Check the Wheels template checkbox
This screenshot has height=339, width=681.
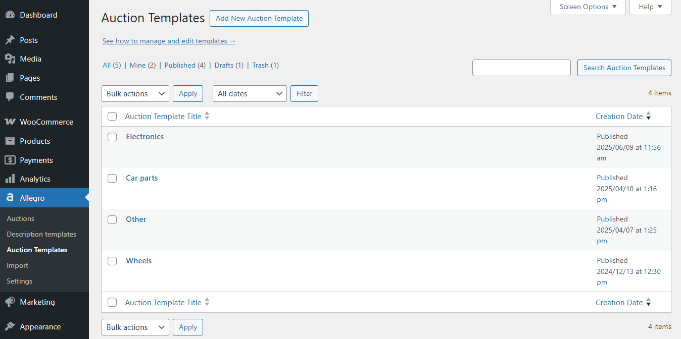click(x=112, y=261)
